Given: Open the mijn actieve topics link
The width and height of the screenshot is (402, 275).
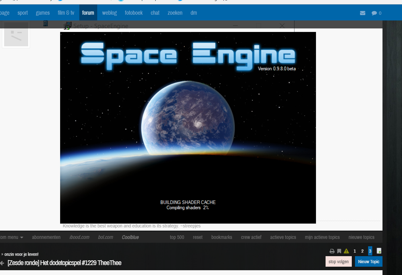Looking at the screenshot, I should click(x=322, y=237).
